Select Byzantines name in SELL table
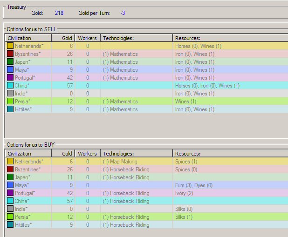288x237 pixels. click(28, 54)
